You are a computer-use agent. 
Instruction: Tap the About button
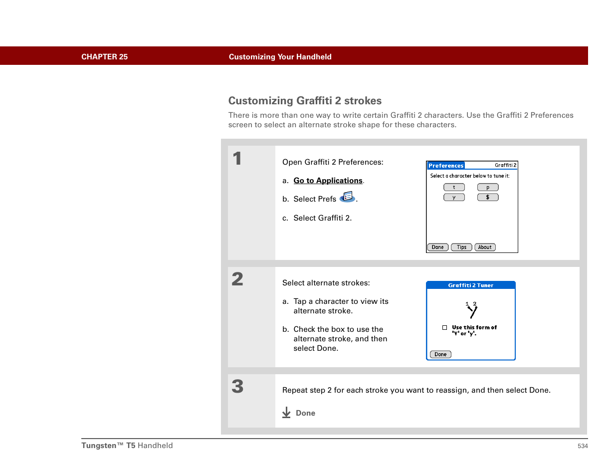pos(485,247)
